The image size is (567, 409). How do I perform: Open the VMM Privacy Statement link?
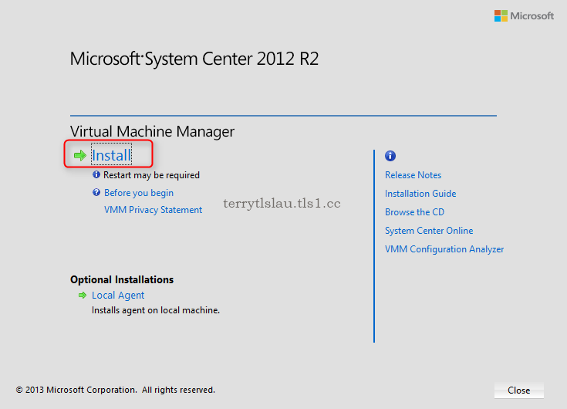153,210
